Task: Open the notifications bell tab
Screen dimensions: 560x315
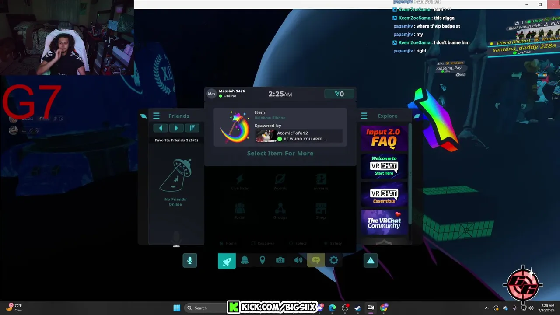Action: tap(245, 260)
